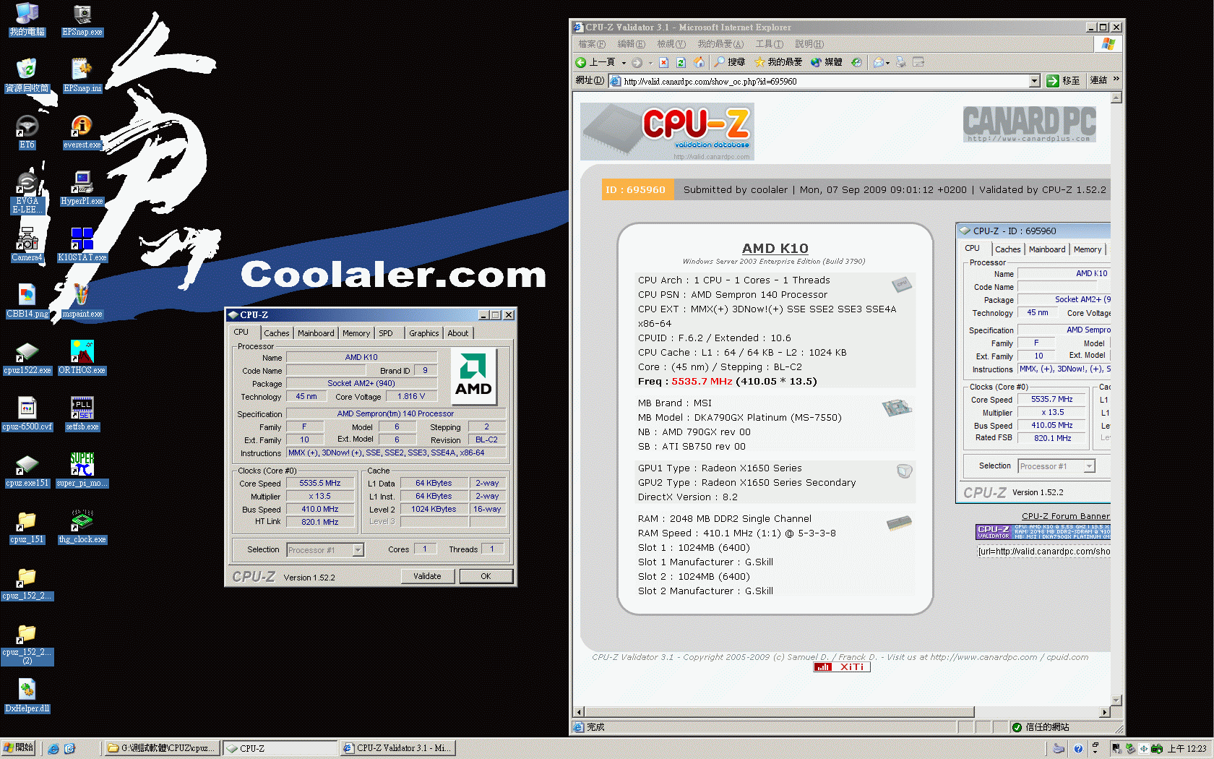Open the G:\ folder taskbar button
1214x759 pixels.
(163, 748)
